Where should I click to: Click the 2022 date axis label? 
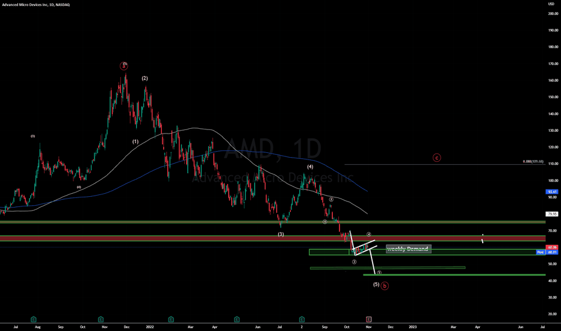[x=150, y=327]
